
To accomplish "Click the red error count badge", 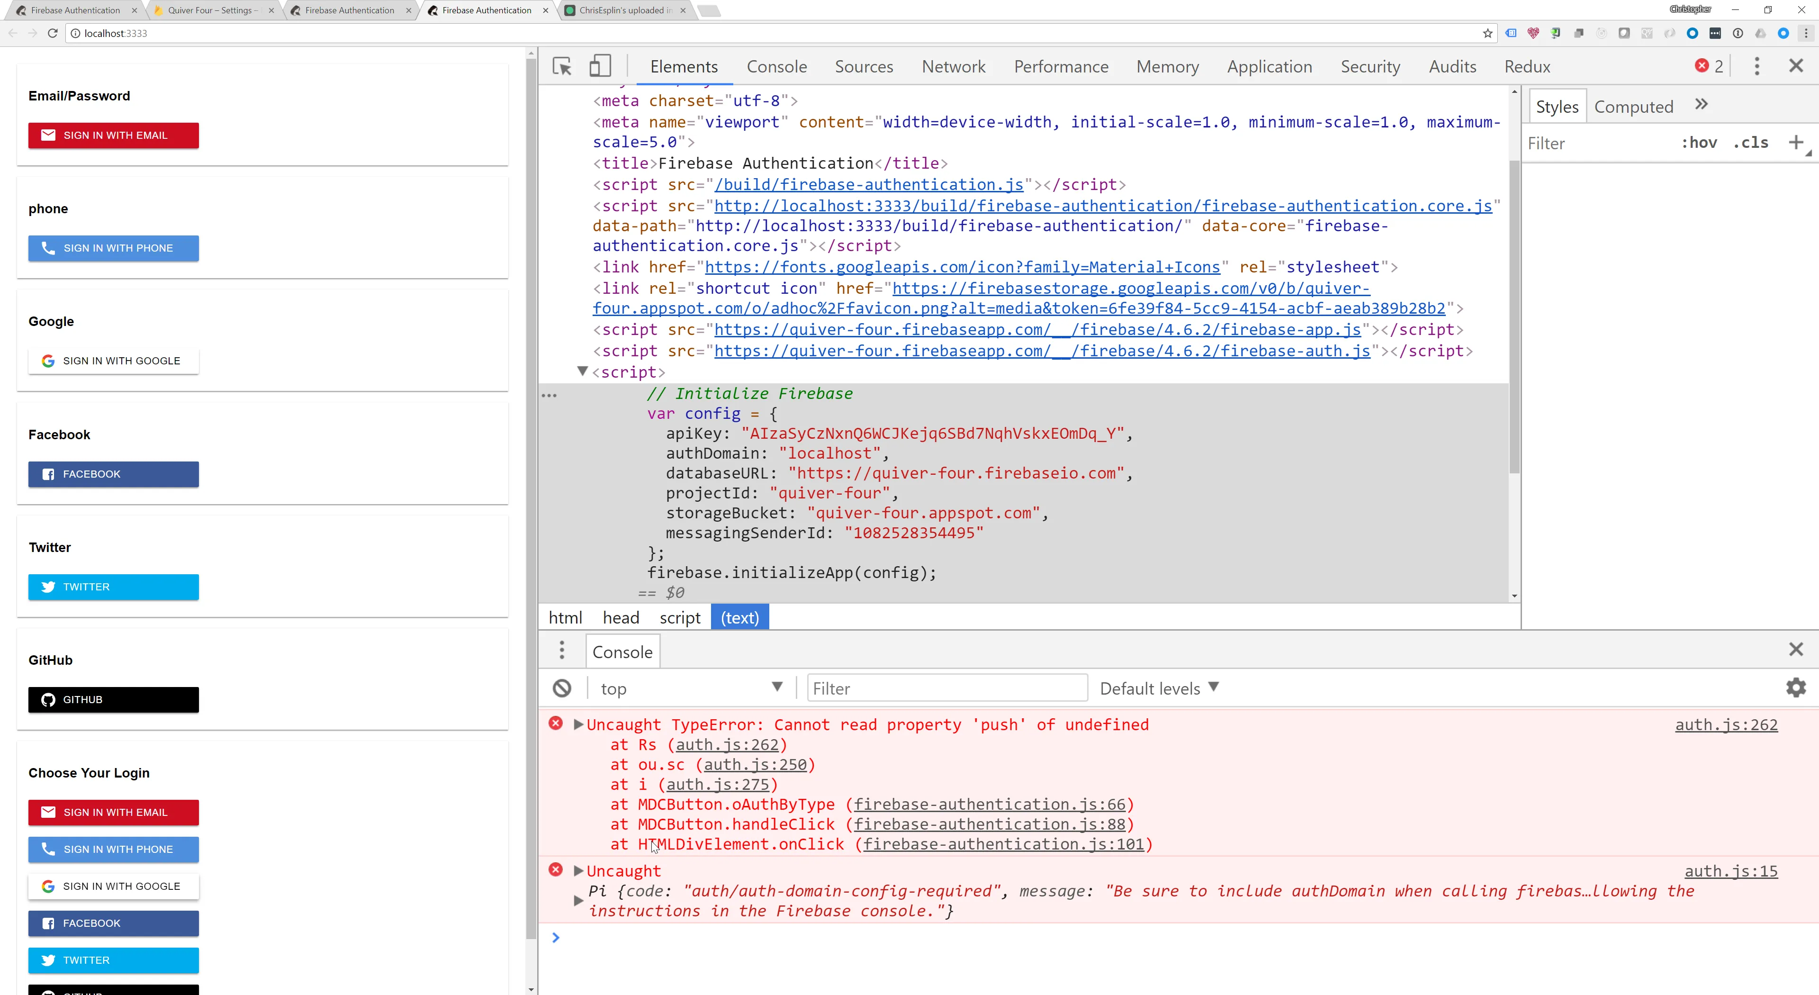I will [1709, 66].
